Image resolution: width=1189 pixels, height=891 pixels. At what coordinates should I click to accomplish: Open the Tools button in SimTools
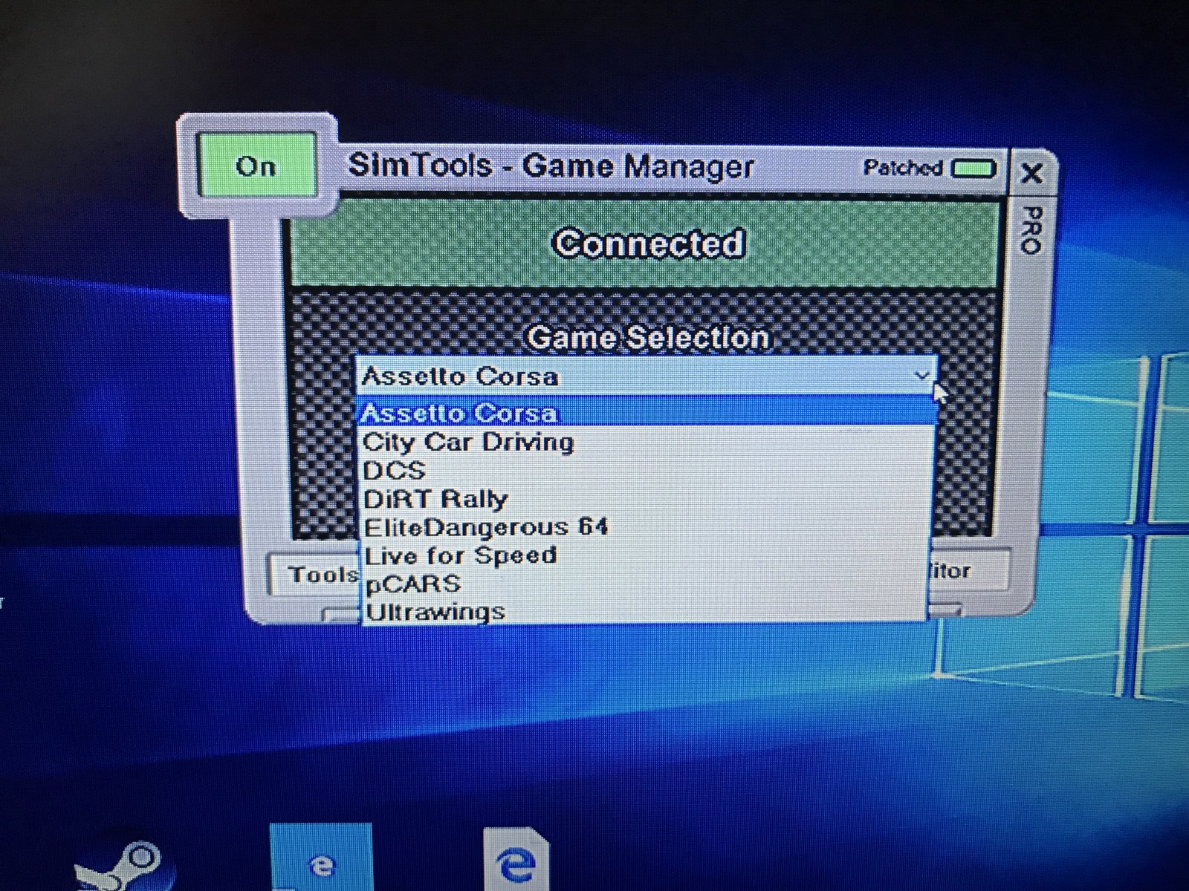tap(317, 574)
